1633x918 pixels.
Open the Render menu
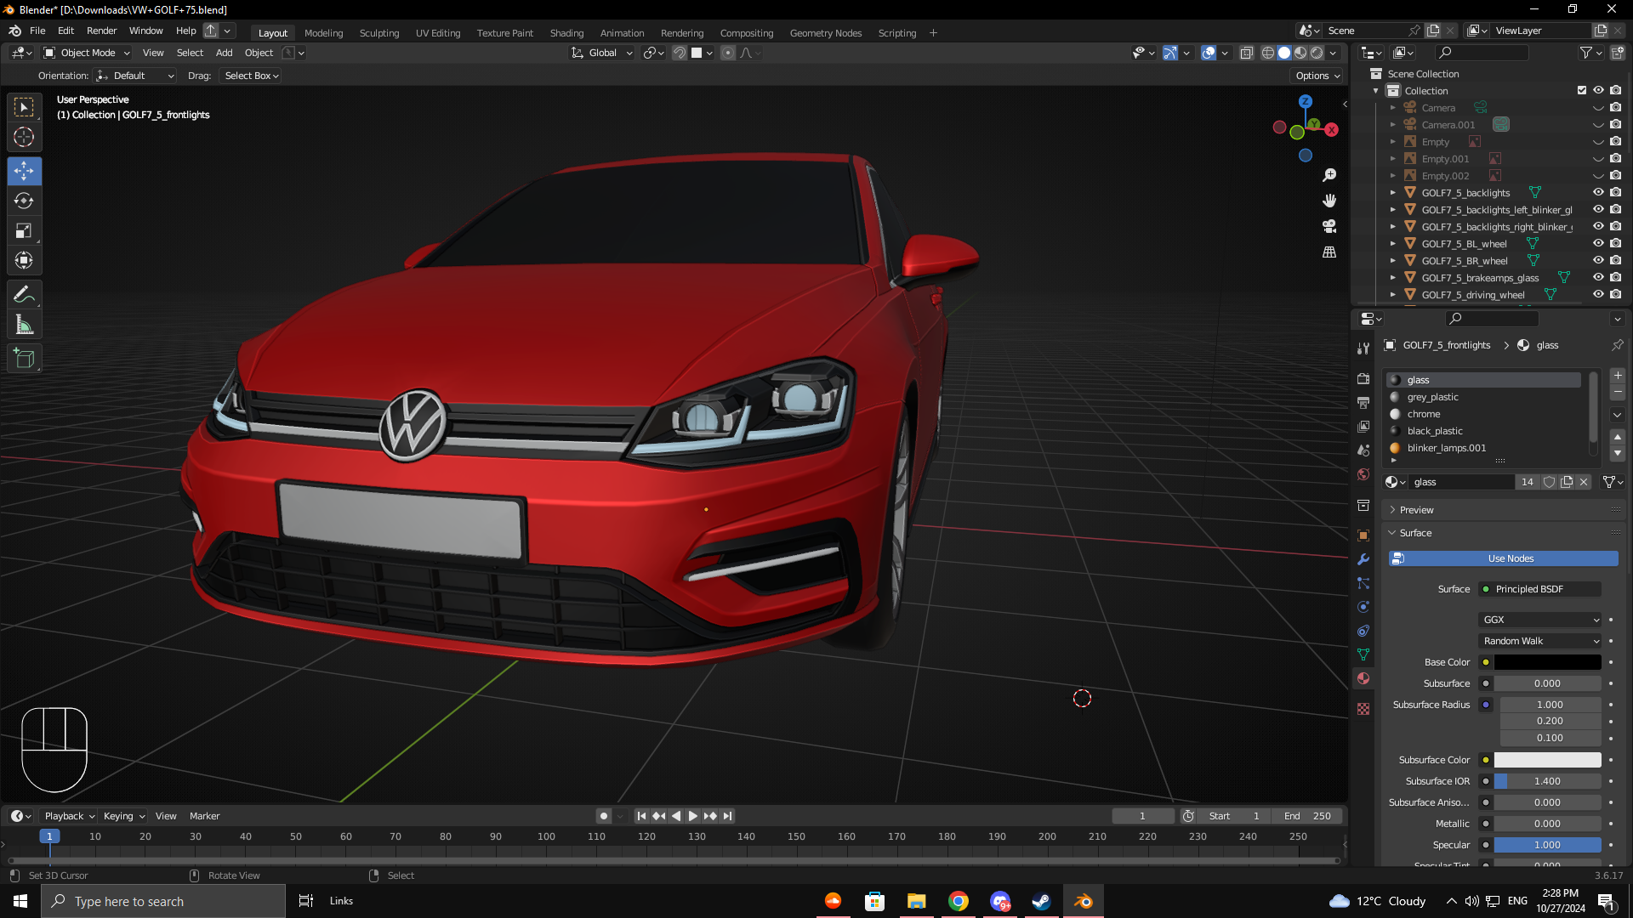point(101,31)
